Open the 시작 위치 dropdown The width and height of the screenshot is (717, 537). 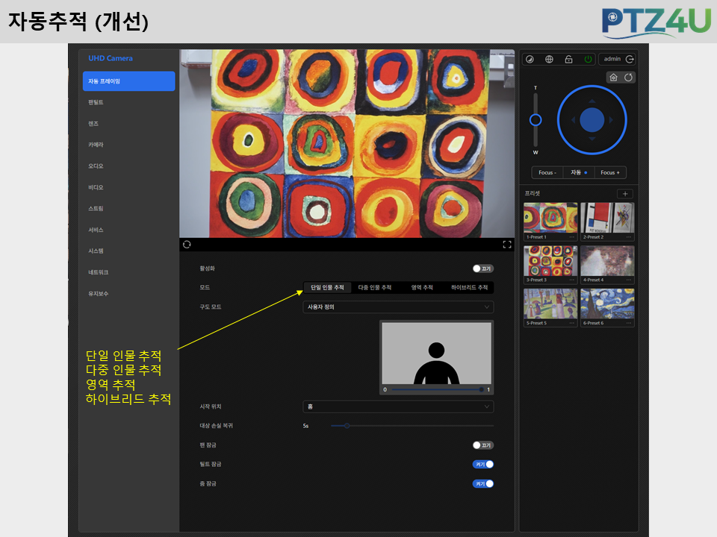[x=398, y=406]
